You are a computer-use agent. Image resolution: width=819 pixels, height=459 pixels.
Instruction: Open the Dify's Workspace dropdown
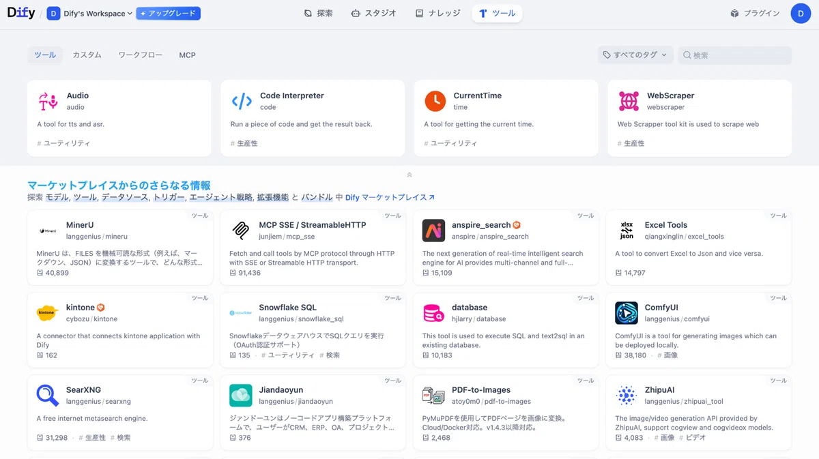pos(89,14)
